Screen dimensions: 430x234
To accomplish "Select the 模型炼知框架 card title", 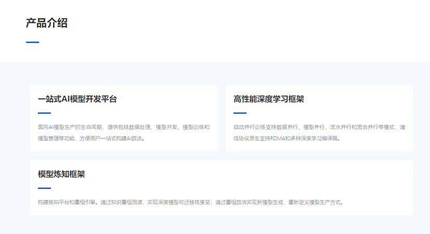I will coord(61,174).
